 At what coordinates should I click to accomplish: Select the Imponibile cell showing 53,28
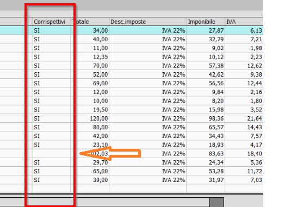tap(206, 171)
